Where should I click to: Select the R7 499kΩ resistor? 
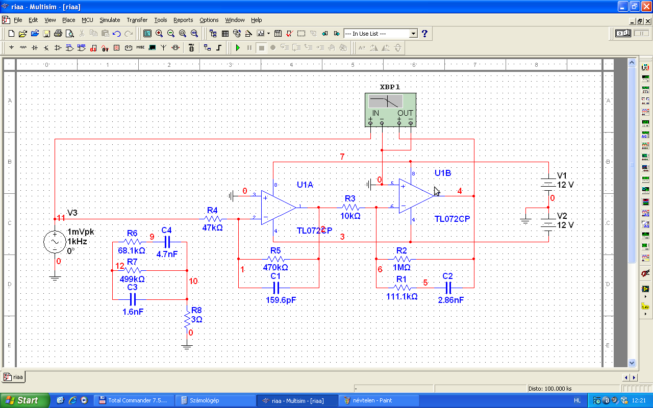coord(132,270)
